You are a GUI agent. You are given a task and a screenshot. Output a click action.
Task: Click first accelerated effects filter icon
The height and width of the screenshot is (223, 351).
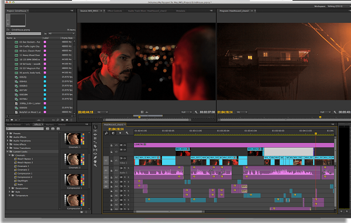click(47, 128)
